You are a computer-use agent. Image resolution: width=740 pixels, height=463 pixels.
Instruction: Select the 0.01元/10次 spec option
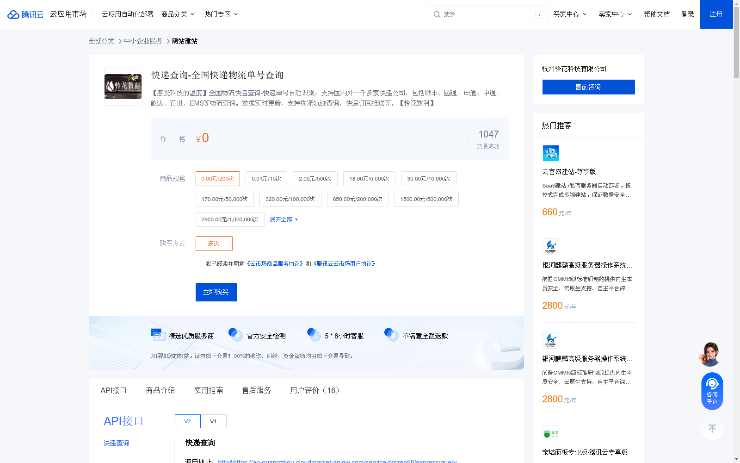[266, 179]
